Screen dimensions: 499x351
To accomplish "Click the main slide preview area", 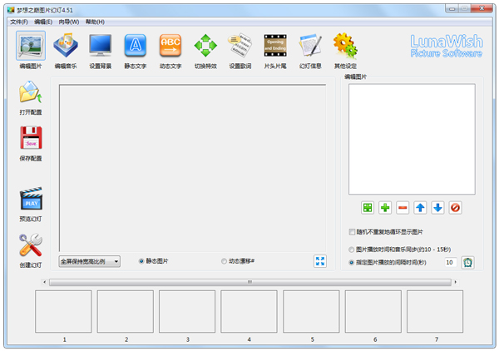I will [193, 168].
